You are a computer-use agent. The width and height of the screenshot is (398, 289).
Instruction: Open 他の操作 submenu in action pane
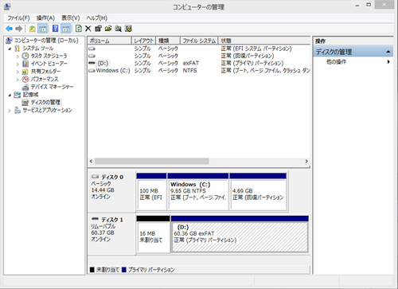(x=353, y=62)
